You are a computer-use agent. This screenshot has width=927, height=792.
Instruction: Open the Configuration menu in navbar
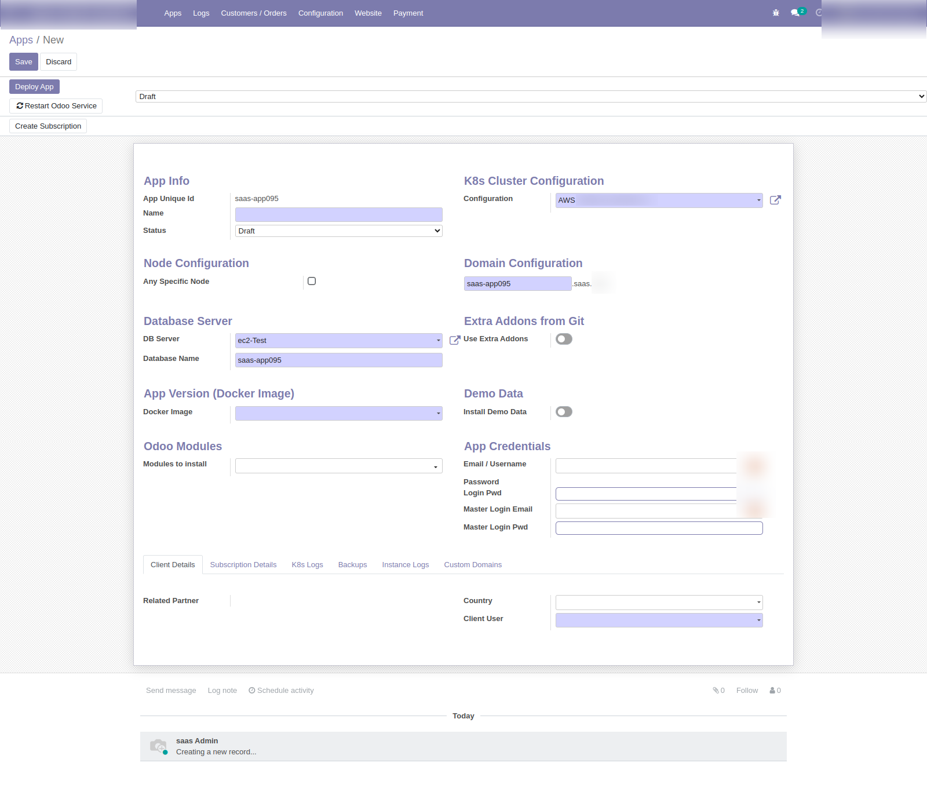(x=320, y=13)
